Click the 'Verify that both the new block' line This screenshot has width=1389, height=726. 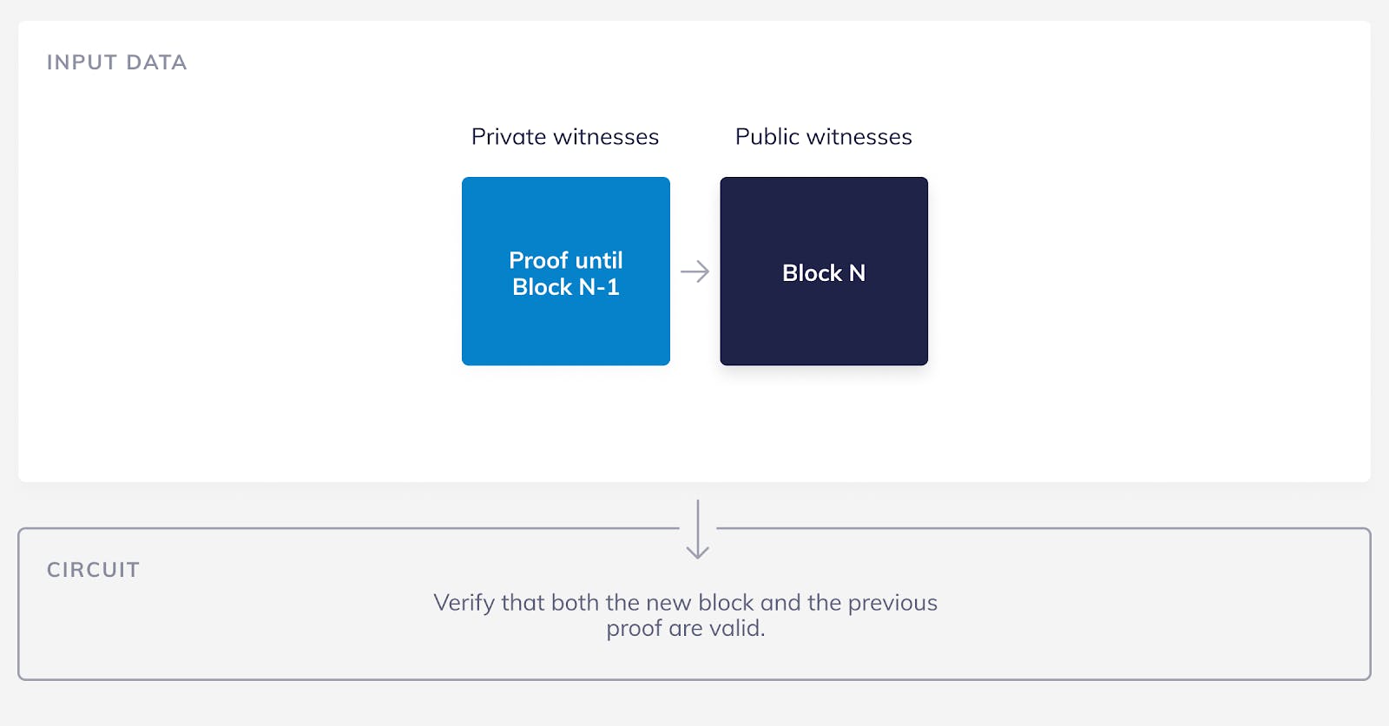pos(685,603)
